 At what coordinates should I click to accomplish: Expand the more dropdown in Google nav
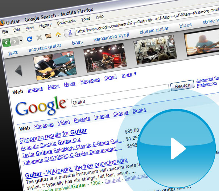(x=129, y=75)
